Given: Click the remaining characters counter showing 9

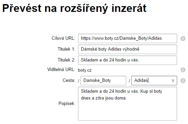Looking at the screenshot, I should pyautogui.click(x=173, y=81).
